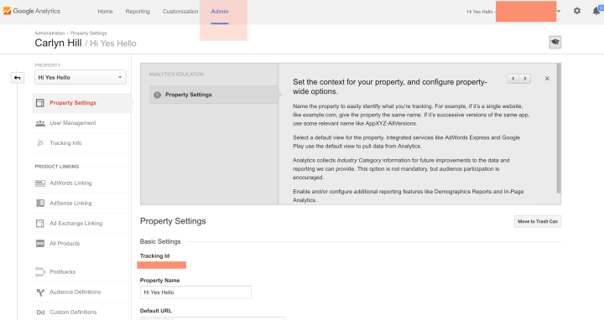
Task: Select the Admin tab
Action: pos(220,12)
